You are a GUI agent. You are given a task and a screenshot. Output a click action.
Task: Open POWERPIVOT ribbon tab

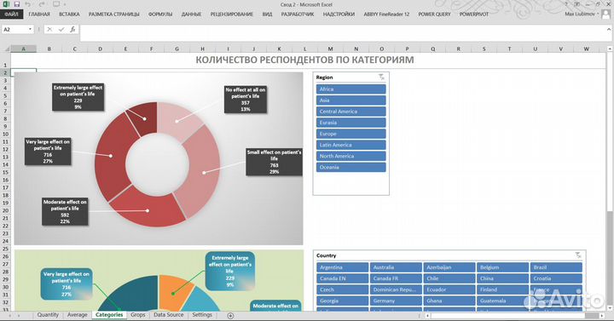474,14
